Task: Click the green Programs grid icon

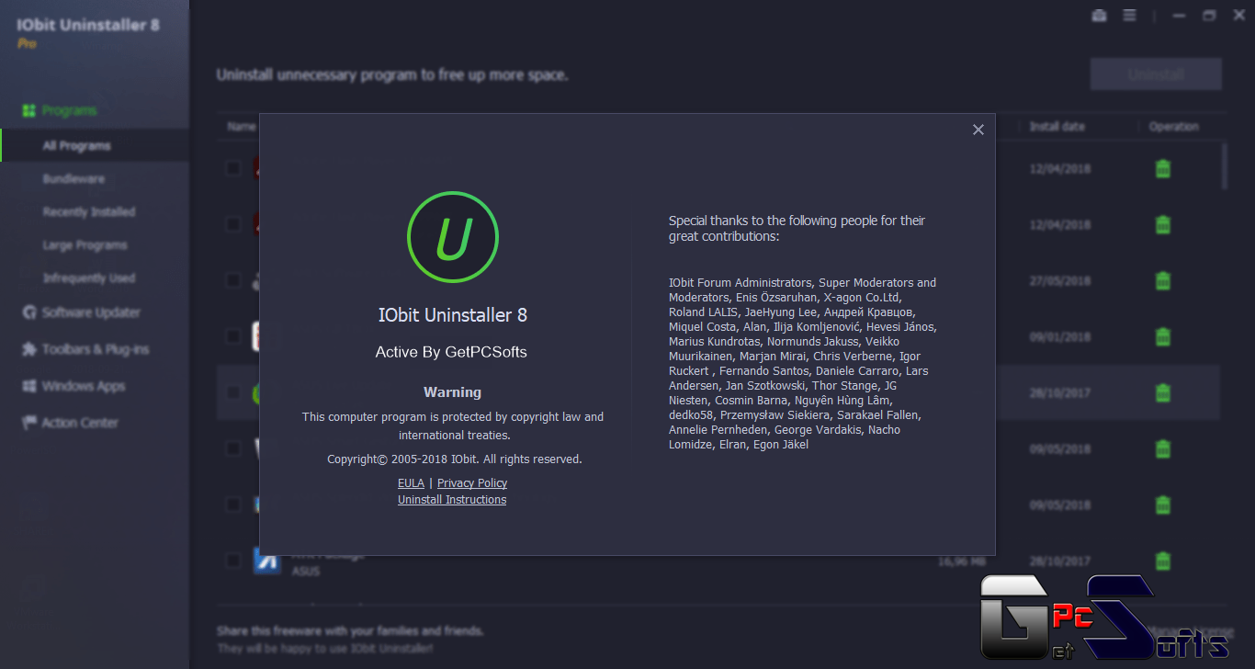Action: coord(28,110)
